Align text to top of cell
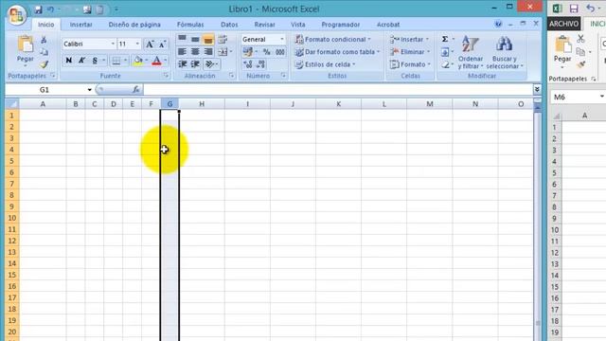Screen dimensions: 606x341 182,39
